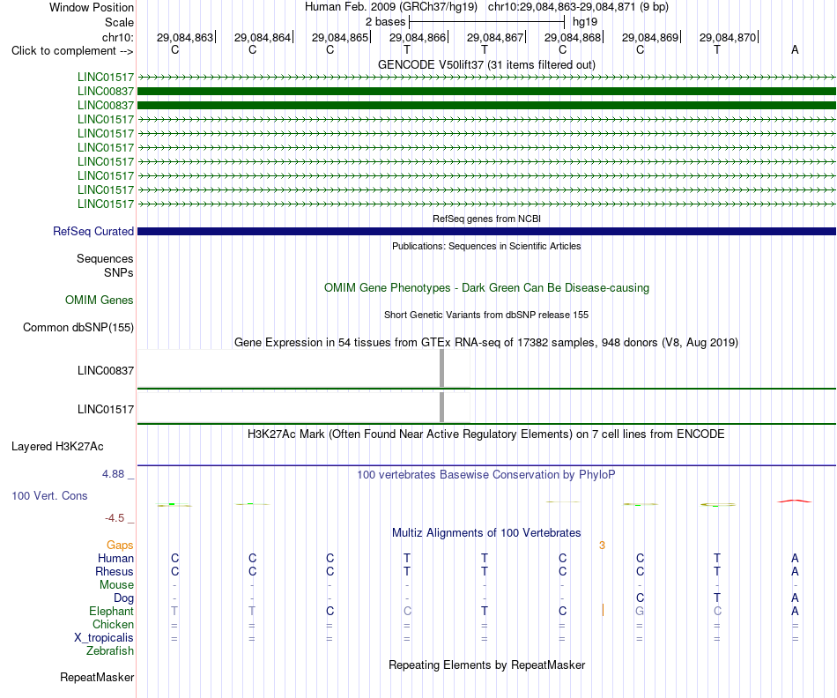Click the Elephant species label

[x=111, y=612]
